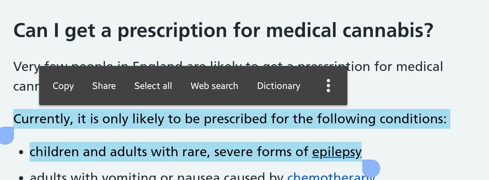Tap the word "Very" starting the paragraph
Image resolution: width=489 pixels, height=180 pixels.
click(27, 67)
